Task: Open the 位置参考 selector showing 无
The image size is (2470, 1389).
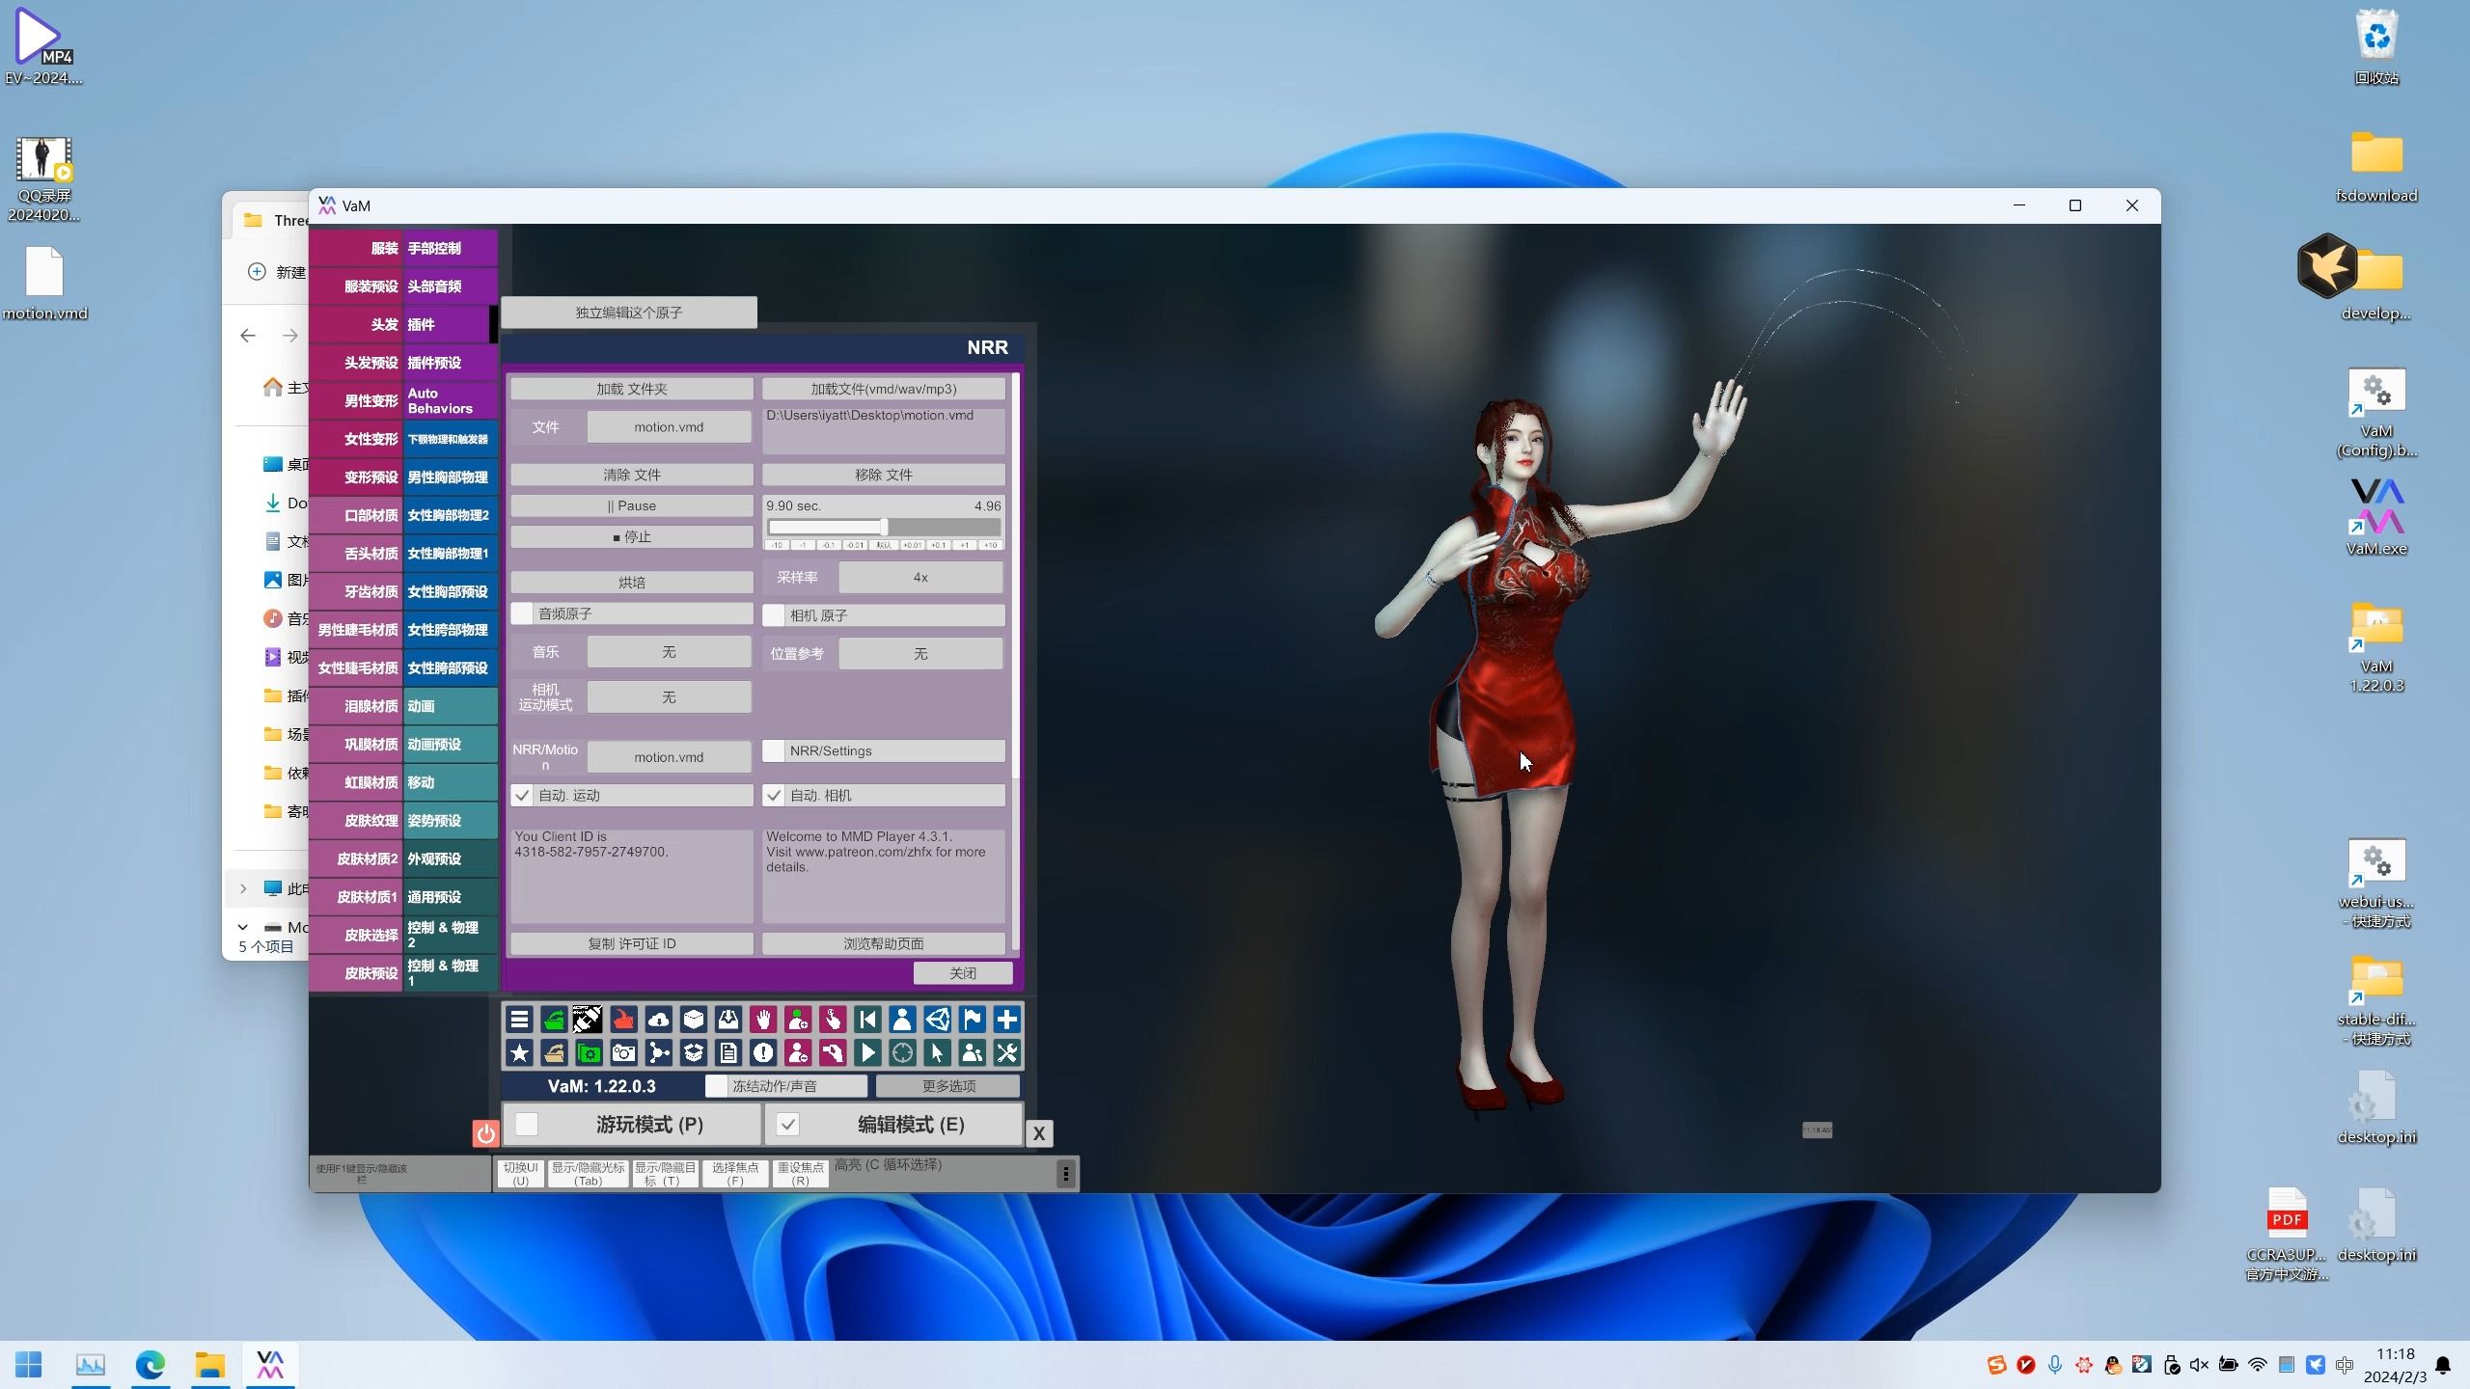Action: click(x=919, y=654)
